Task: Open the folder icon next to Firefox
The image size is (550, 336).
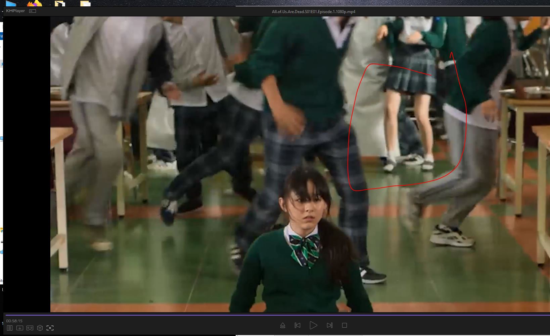Action: click(x=60, y=3)
